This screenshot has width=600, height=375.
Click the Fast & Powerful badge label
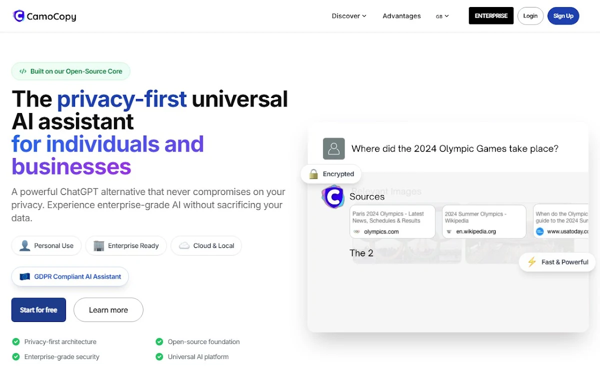[565, 262]
